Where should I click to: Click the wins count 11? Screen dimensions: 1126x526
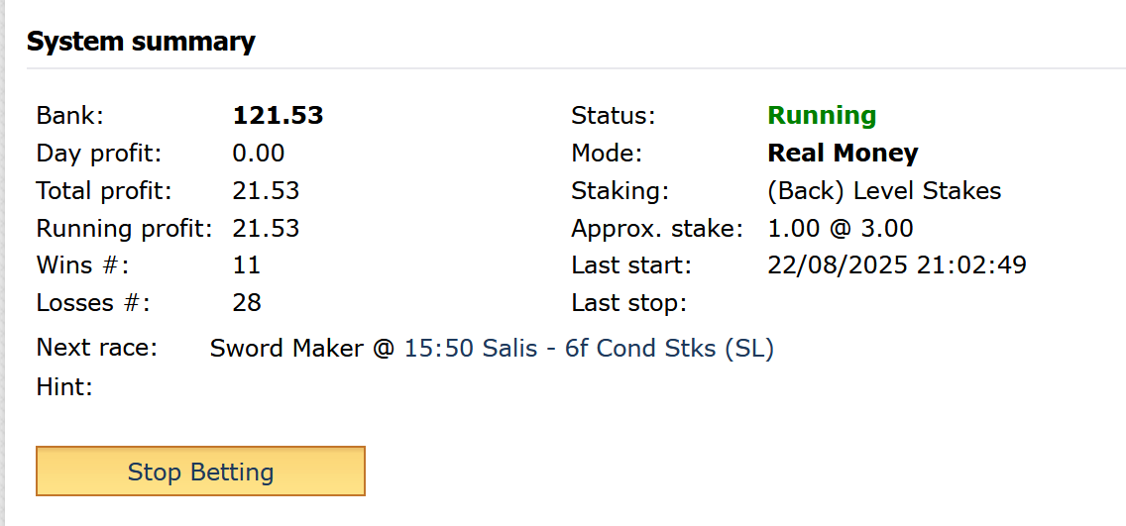pos(246,265)
